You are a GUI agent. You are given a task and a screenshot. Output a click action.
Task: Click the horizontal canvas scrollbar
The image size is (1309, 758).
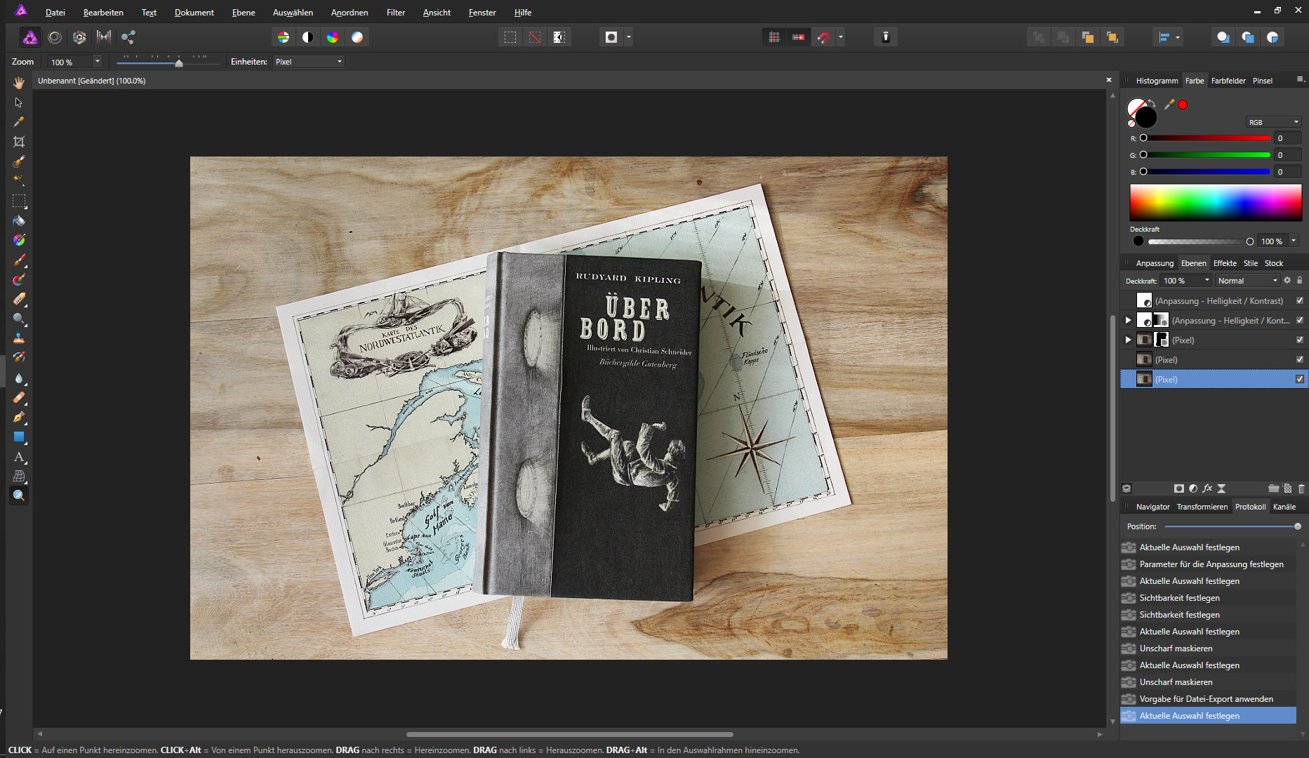pyautogui.click(x=569, y=734)
